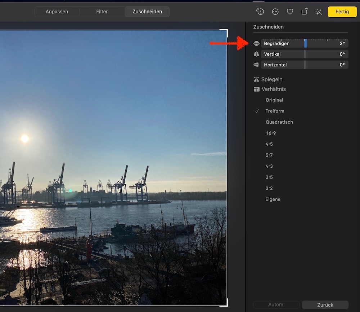Rotate the photo using rotate icon
This screenshot has height=312, width=360.
point(305,12)
